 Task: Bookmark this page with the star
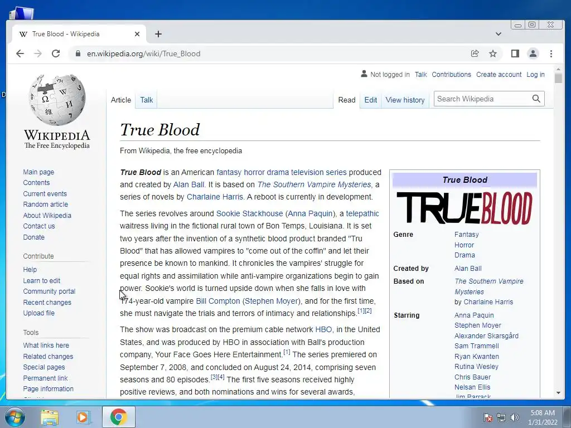pyautogui.click(x=493, y=53)
